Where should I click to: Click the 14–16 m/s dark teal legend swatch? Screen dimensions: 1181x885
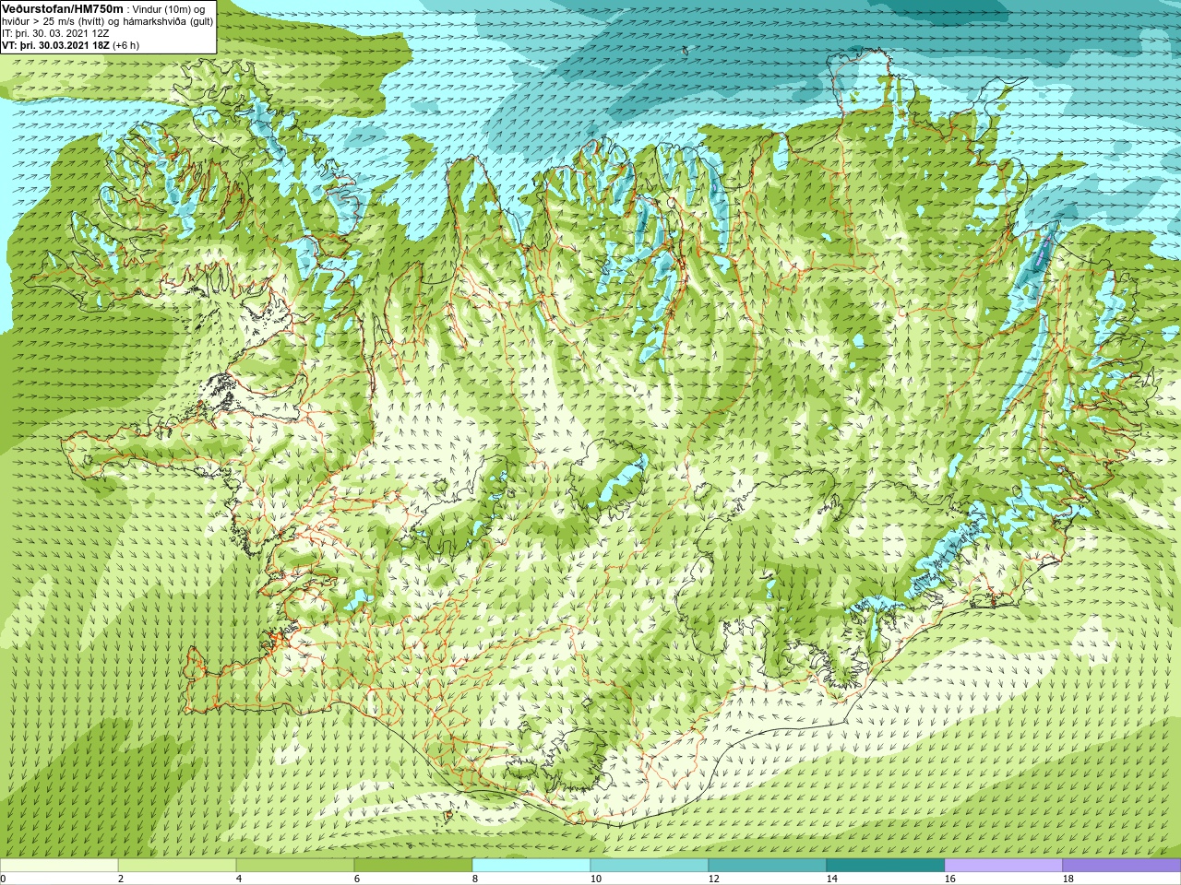click(886, 866)
